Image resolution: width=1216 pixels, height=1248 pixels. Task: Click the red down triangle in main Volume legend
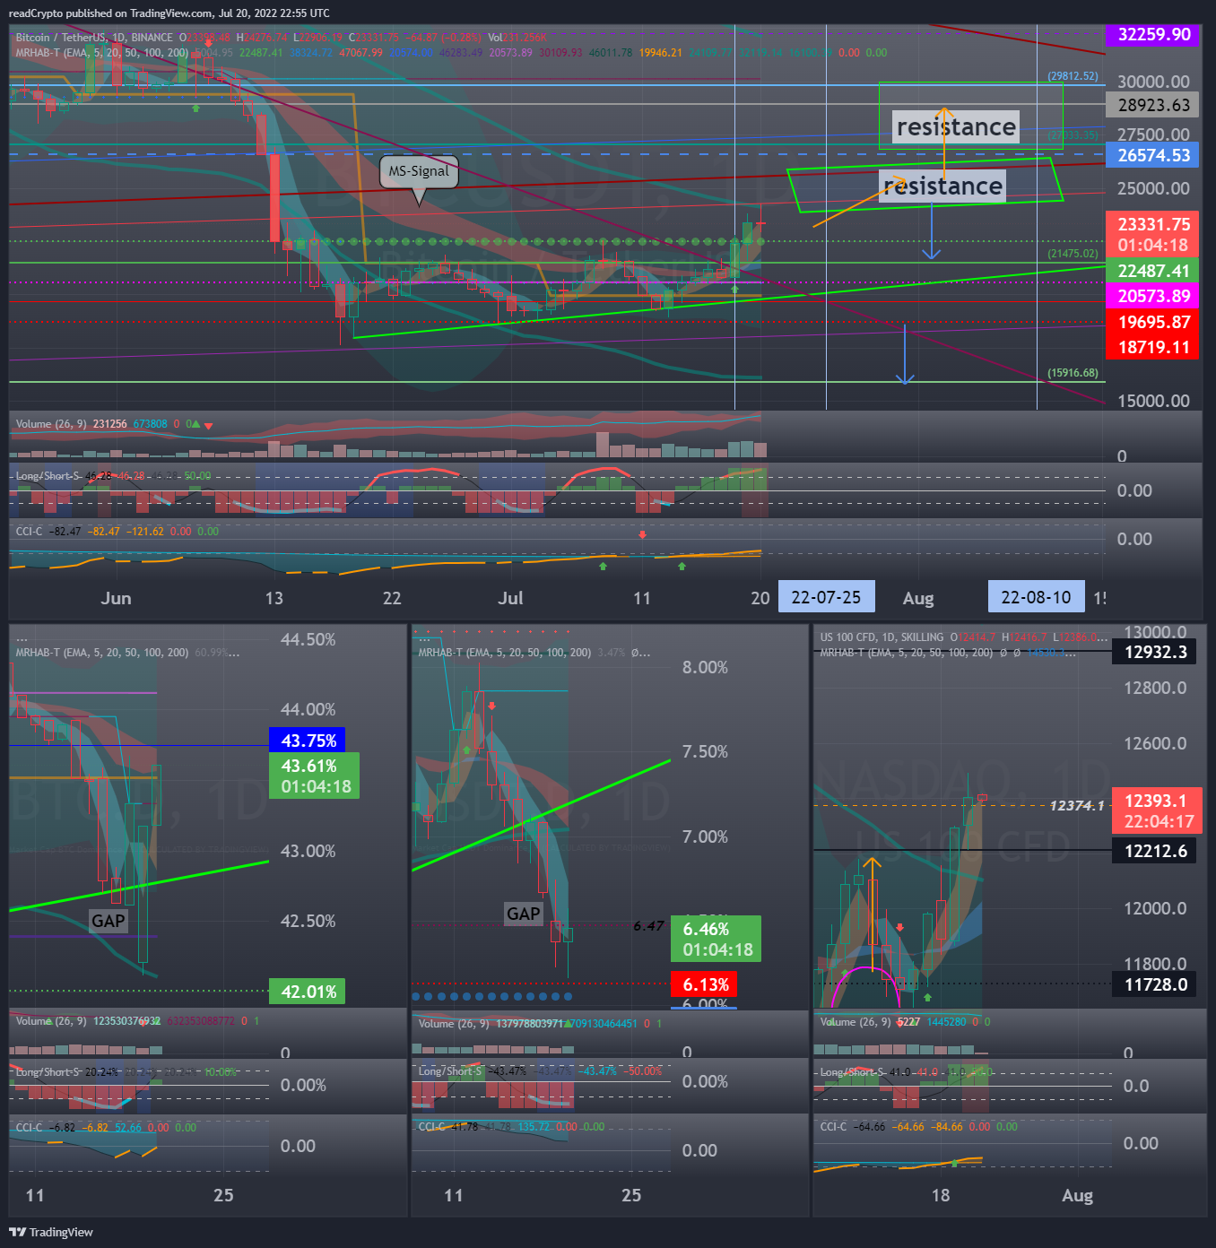pos(208,426)
